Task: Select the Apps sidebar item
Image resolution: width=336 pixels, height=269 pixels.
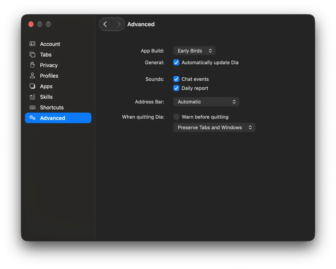Action: (58, 86)
